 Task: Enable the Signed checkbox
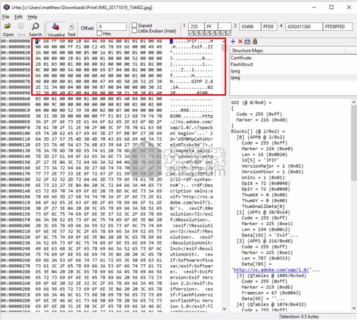tap(135, 25)
